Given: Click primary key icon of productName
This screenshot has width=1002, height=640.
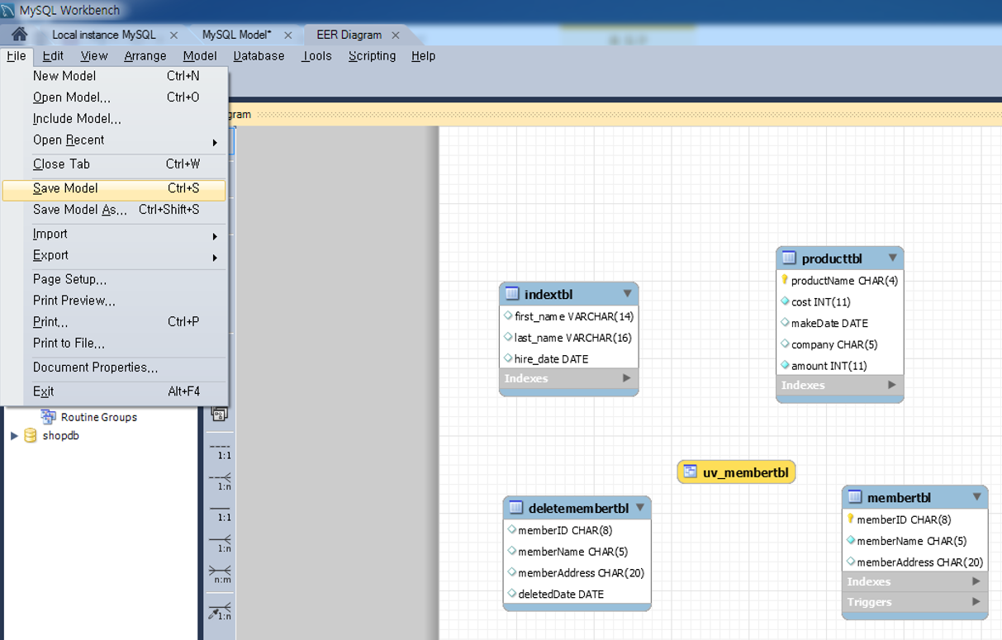Looking at the screenshot, I should point(785,280).
